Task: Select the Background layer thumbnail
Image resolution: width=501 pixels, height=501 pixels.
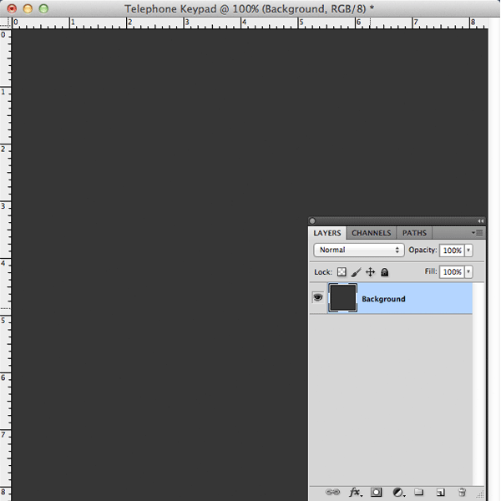Action: click(x=343, y=298)
